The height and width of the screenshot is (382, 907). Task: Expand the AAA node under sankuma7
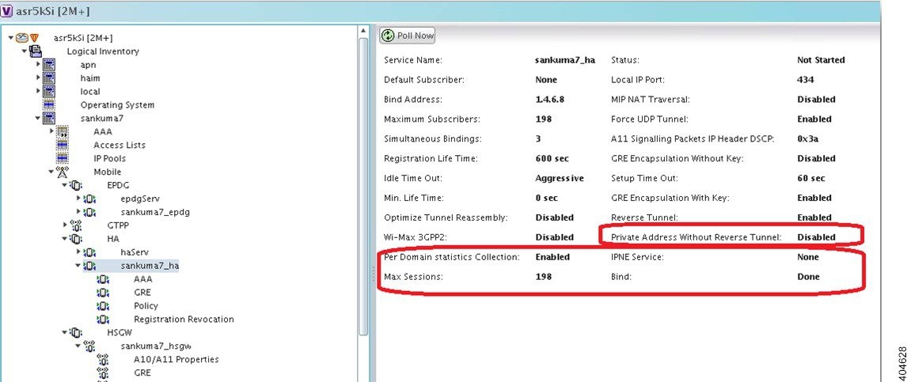[x=51, y=131]
